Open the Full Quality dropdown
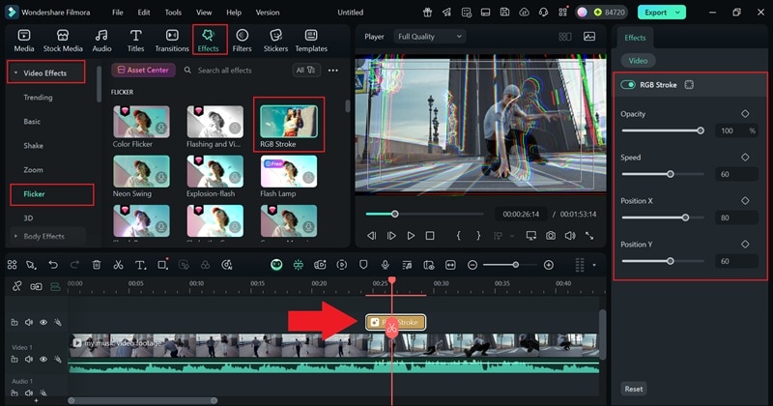This screenshot has height=406, width=773. tap(429, 37)
